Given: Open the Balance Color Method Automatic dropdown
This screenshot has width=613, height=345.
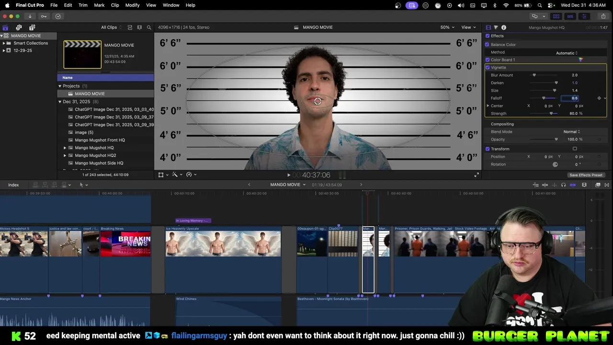Looking at the screenshot, I should (567, 53).
